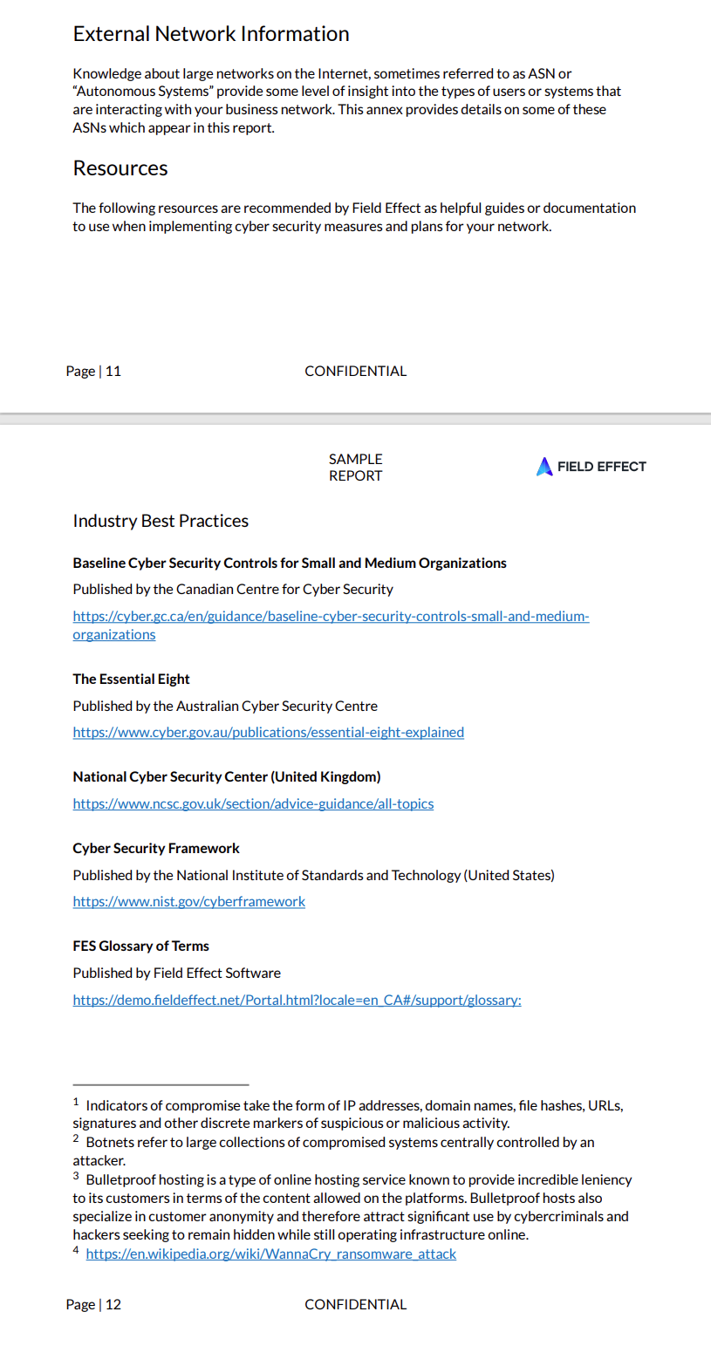Click the FES Glossary of Terms title
The width and height of the screenshot is (711, 1346).
pyautogui.click(x=140, y=946)
